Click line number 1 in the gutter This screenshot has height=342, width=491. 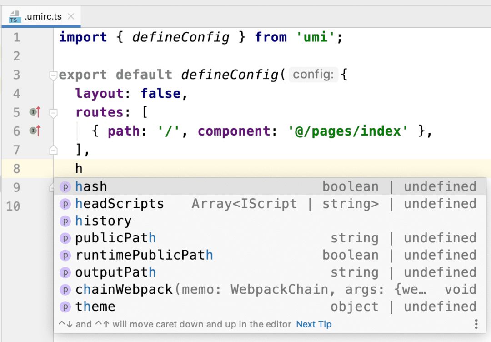tap(16, 37)
